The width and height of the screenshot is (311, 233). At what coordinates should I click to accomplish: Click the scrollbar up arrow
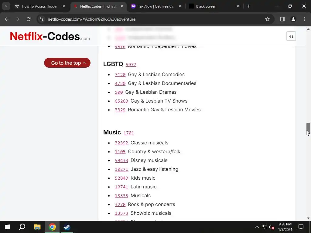tap(308, 29)
